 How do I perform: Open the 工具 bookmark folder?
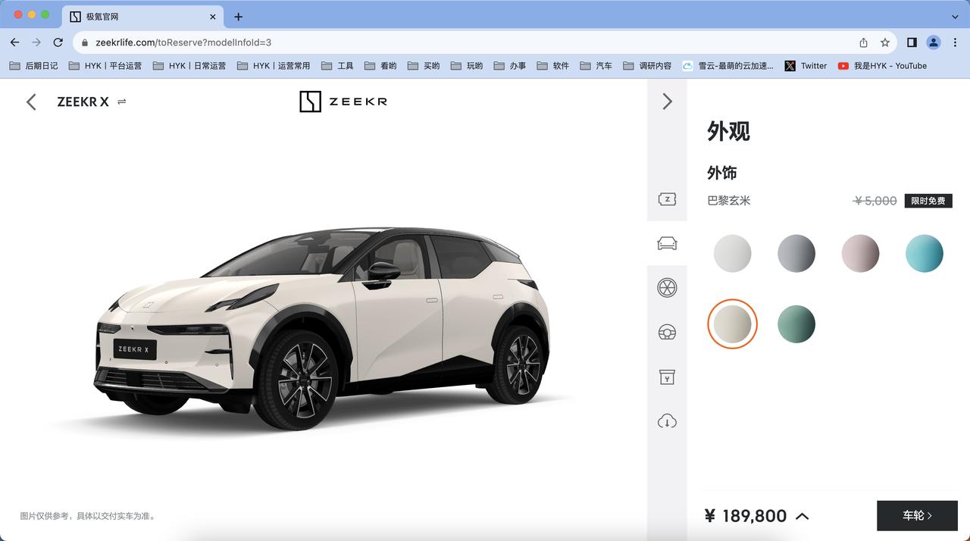[337, 66]
